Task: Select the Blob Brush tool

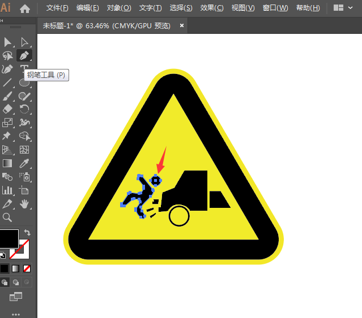Action: pyautogui.click(x=24, y=96)
